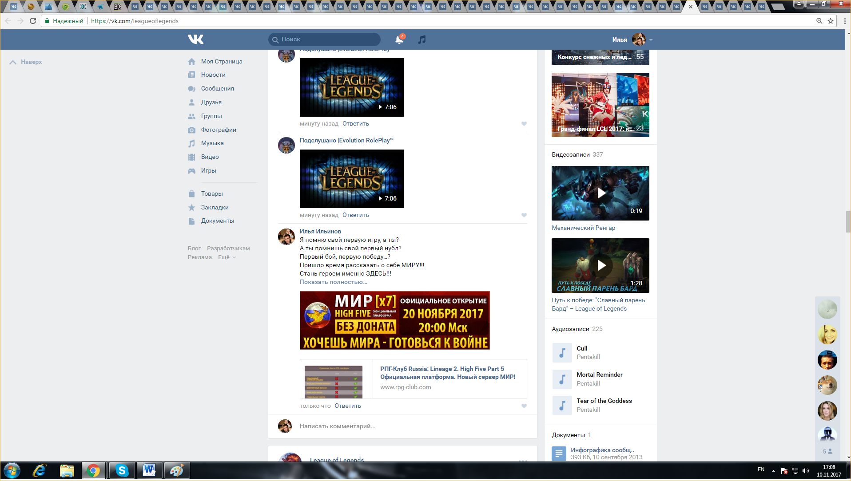Open the Chrome menu button
Image resolution: width=851 pixels, height=481 pixels.
(x=844, y=21)
